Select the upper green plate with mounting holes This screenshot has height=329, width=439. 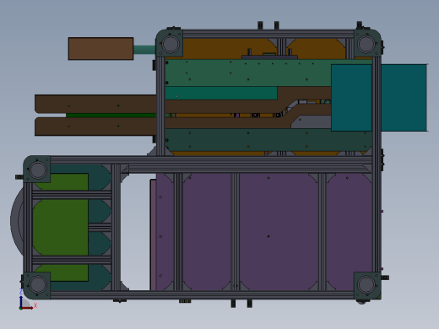pos(247,73)
